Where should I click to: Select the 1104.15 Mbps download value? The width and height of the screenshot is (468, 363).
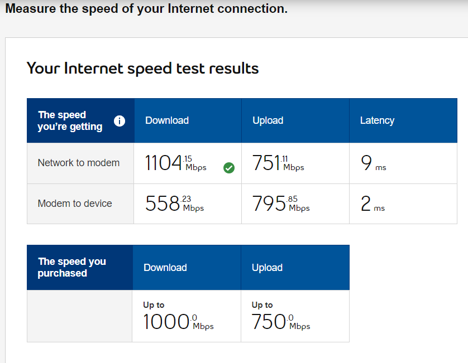(175, 163)
